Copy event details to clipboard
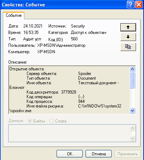 tap(128, 47)
